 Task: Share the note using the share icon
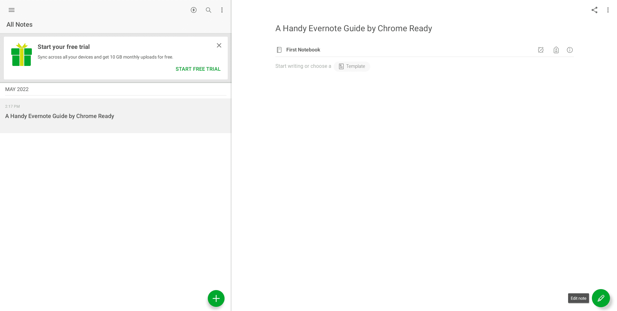click(594, 10)
